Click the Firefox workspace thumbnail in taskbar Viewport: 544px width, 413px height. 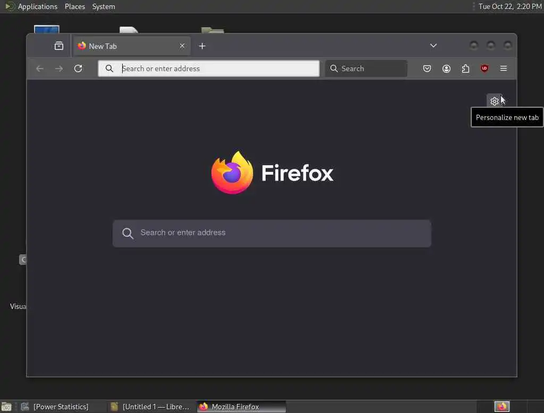pyautogui.click(x=502, y=407)
